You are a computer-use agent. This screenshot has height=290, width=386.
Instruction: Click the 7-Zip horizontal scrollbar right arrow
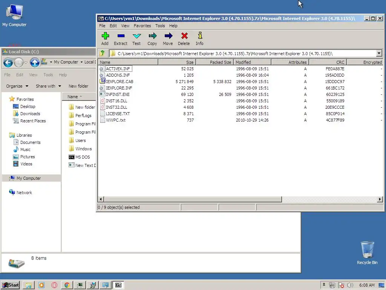pos(380,199)
